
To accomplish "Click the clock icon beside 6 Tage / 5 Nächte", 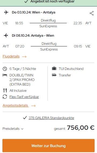I will pyautogui.click(x=5, y=69).
